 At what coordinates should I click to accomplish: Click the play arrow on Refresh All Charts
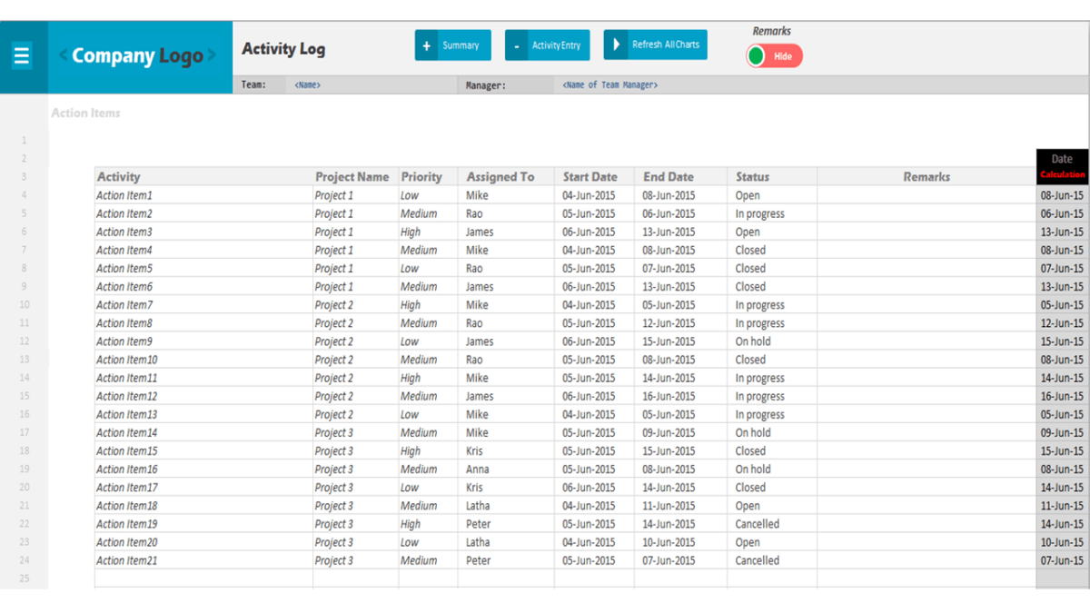[x=617, y=44]
